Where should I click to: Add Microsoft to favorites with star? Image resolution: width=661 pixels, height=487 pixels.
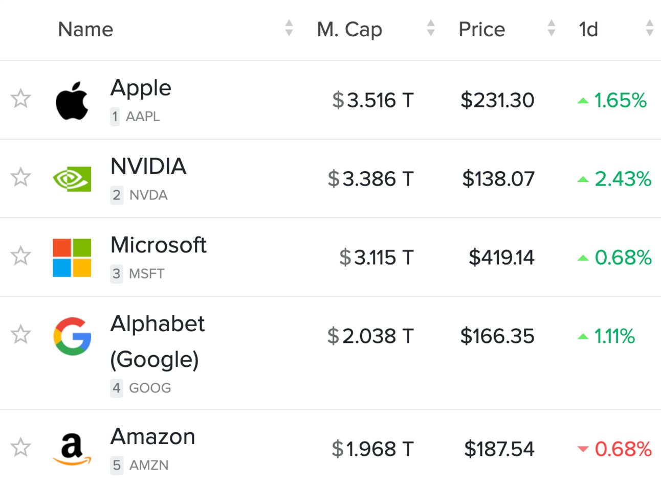click(x=21, y=256)
